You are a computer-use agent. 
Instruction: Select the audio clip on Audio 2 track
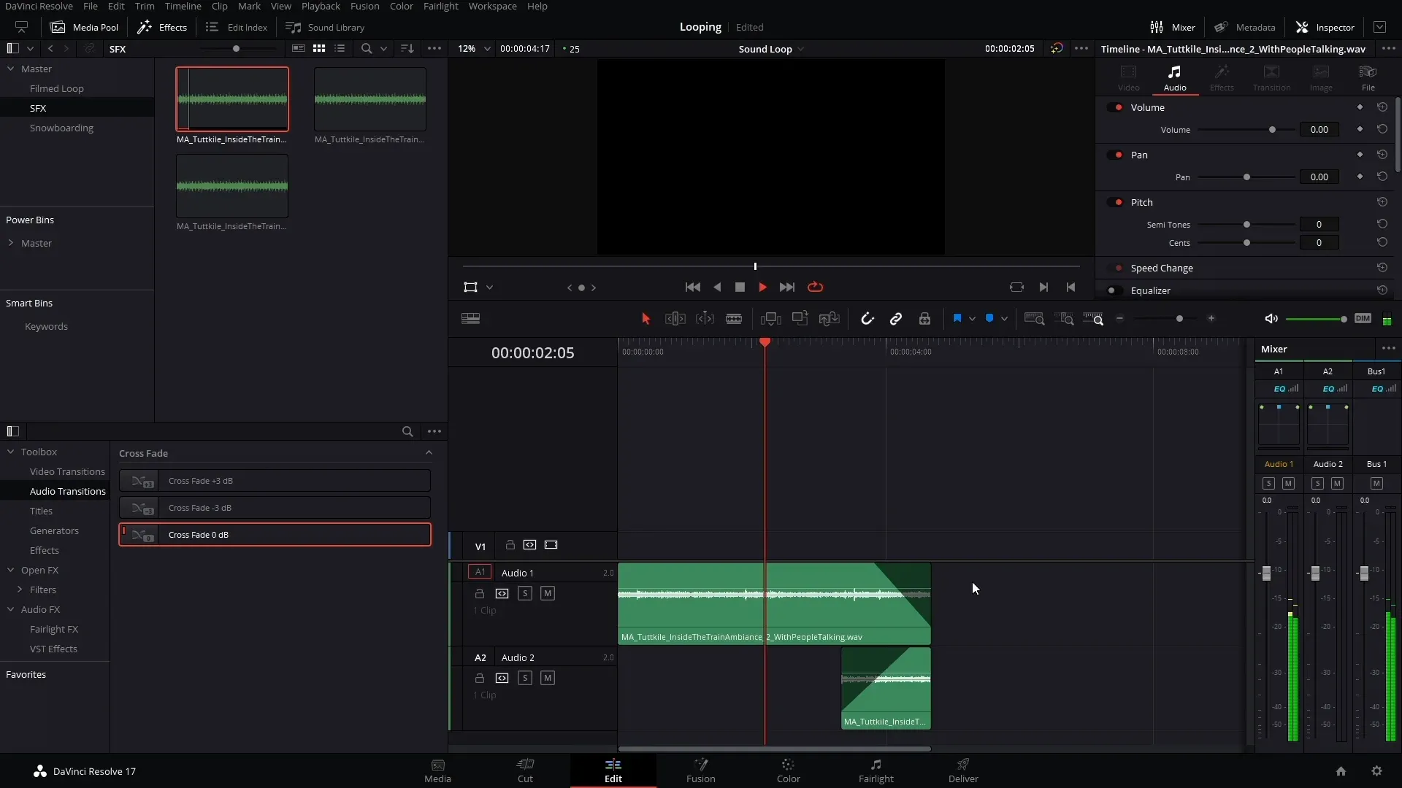(886, 688)
